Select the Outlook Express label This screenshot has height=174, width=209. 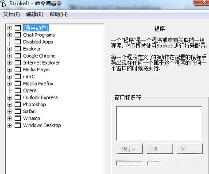(40, 97)
